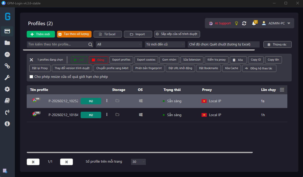Open the wrench tools icon in sidebar
The image size is (303, 177).
pyautogui.click(x=7, y=78)
